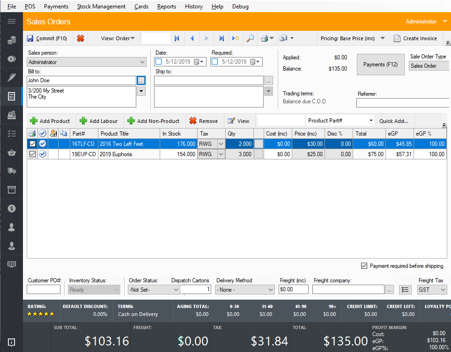
Task: Open the File menu
Action: click(x=12, y=7)
